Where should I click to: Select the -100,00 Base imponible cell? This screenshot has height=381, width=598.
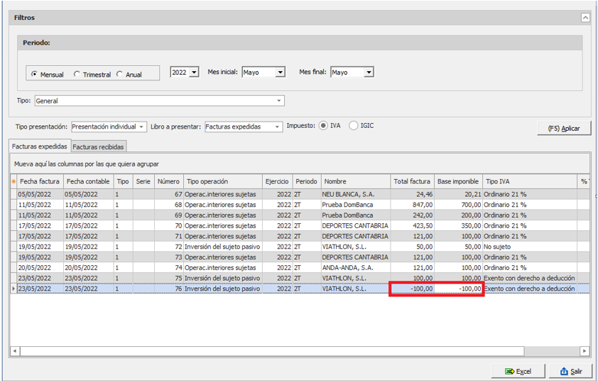[458, 289]
